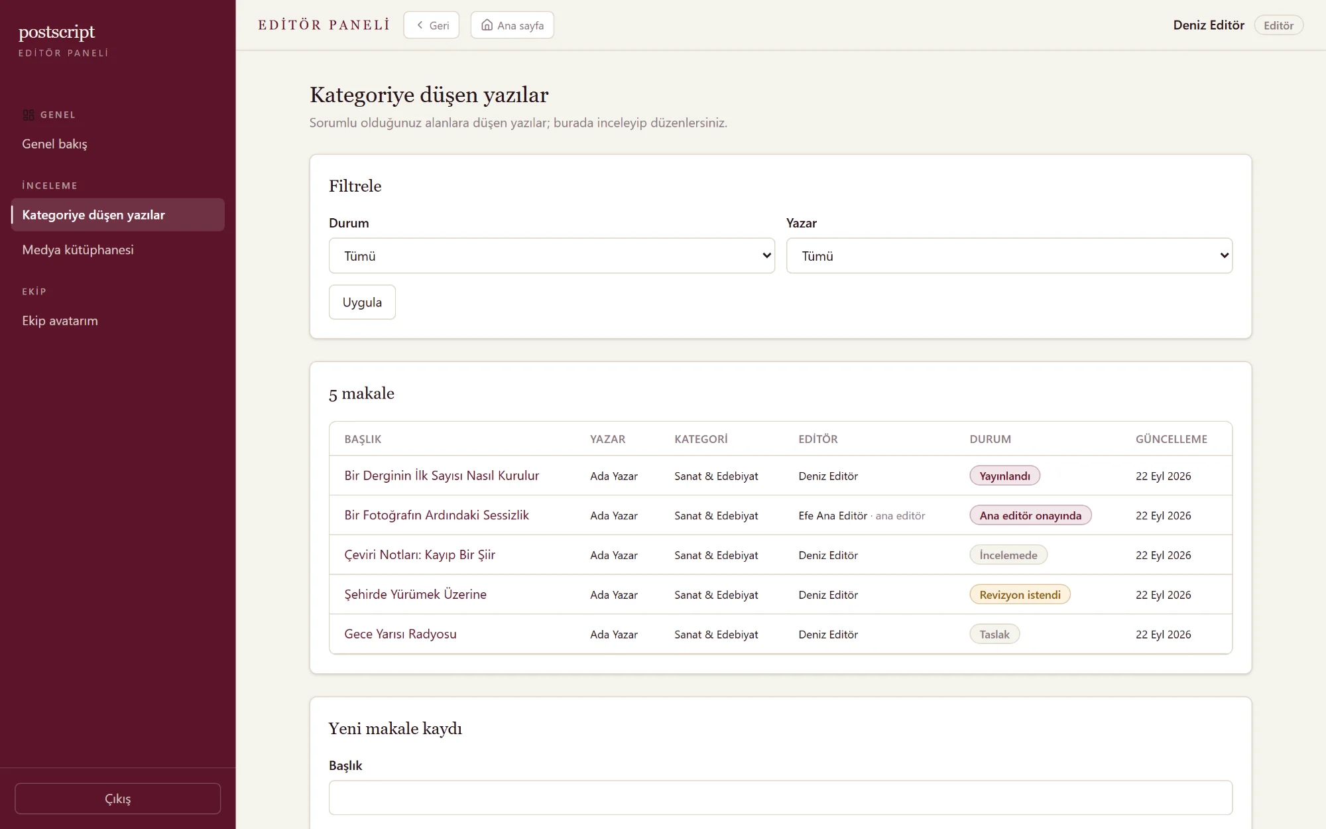The width and height of the screenshot is (1326, 829).
Task: Click the Yayınlandı status badge
Action: coord(1004,476)
